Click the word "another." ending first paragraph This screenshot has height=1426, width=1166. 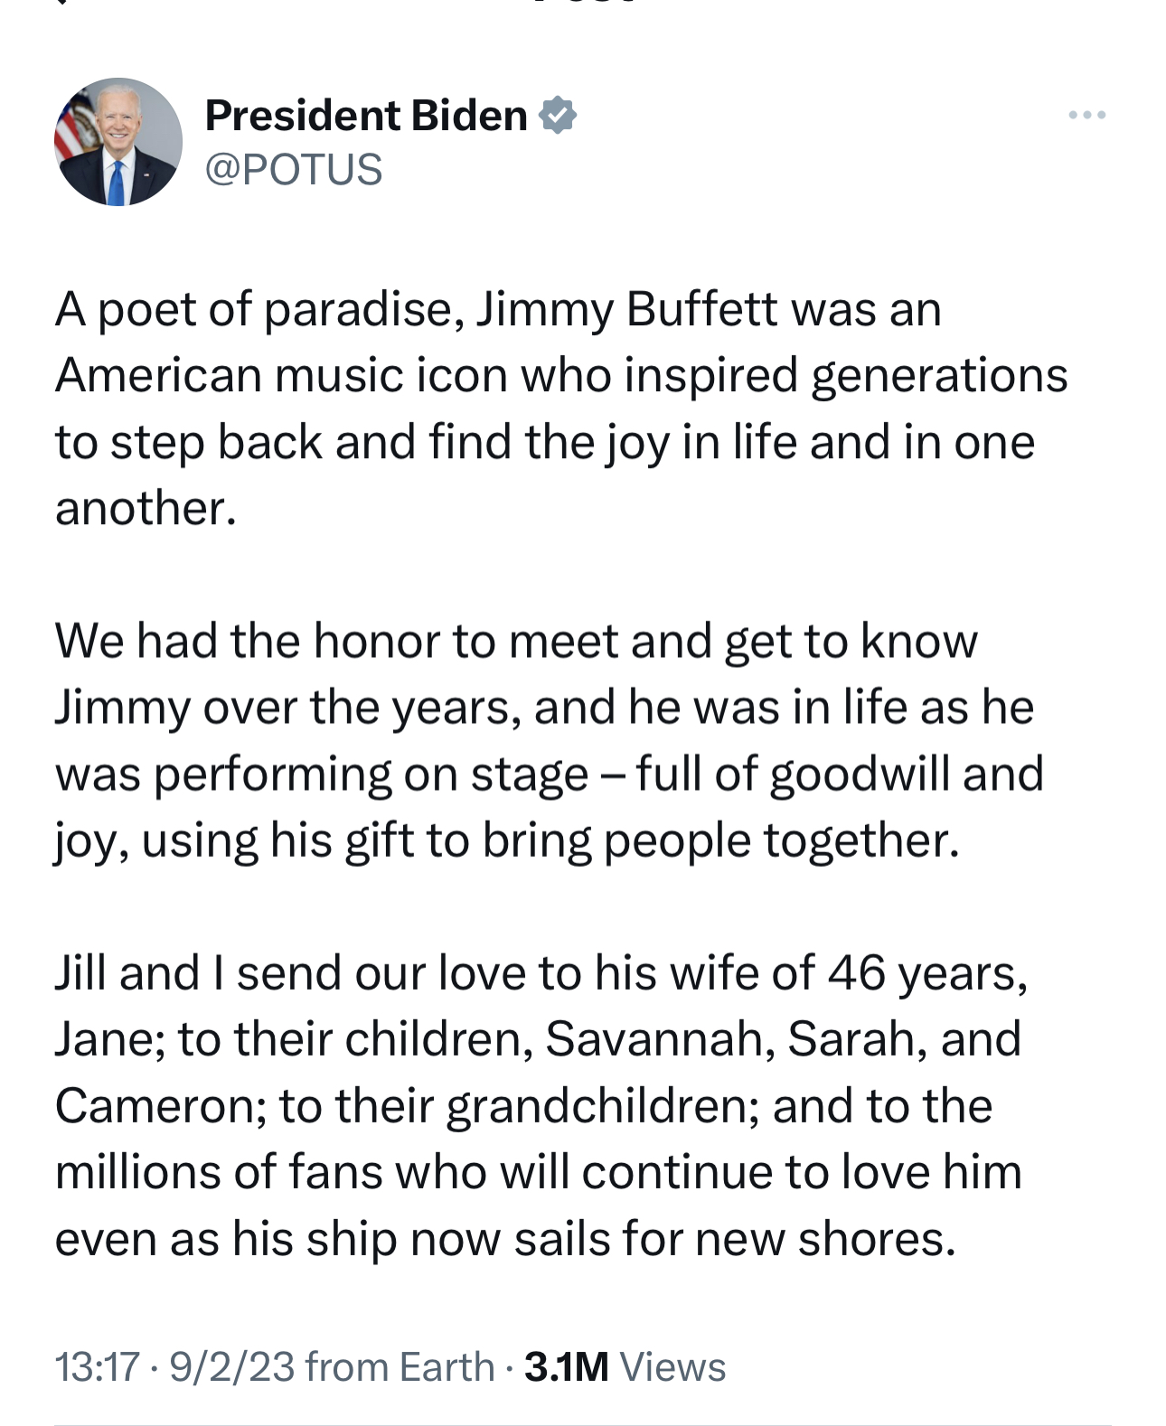146,509
